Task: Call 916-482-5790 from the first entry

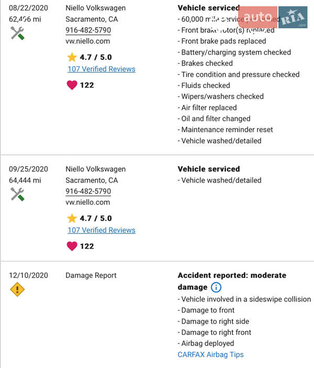Action: point(88,30)
